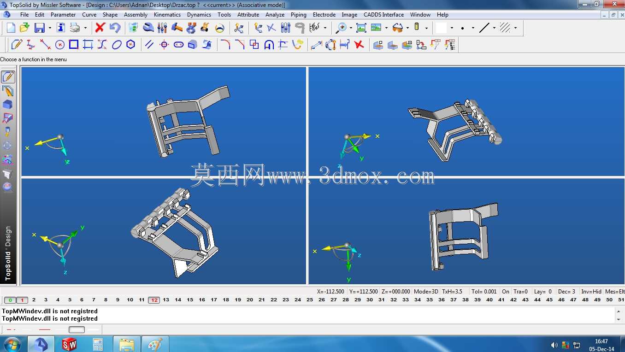625x352 pixels.
Task: Open the Windows Start menu
Action: point(12,344)
